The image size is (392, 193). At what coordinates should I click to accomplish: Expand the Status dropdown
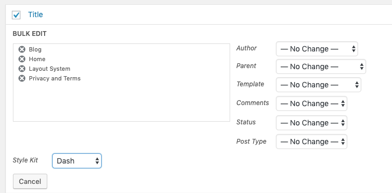click(x=311, y=123)
